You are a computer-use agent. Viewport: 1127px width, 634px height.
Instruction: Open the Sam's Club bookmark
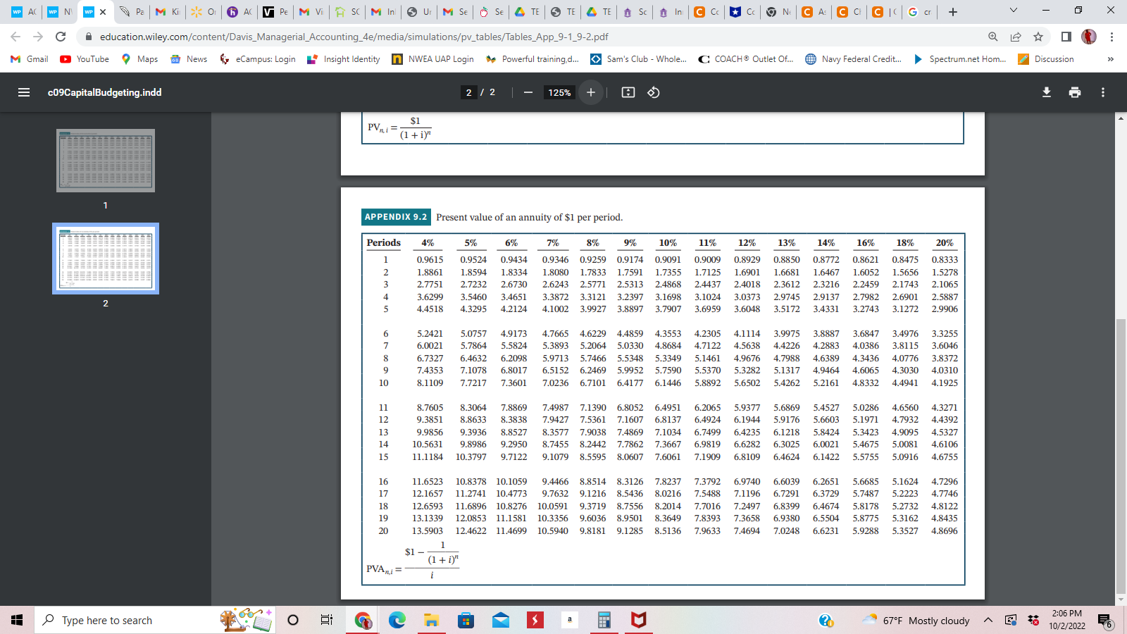pos(639,59)
